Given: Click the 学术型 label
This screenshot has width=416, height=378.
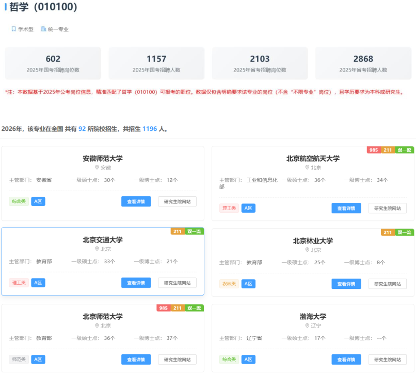Looking at the screenshot, I should click(26, 29).
